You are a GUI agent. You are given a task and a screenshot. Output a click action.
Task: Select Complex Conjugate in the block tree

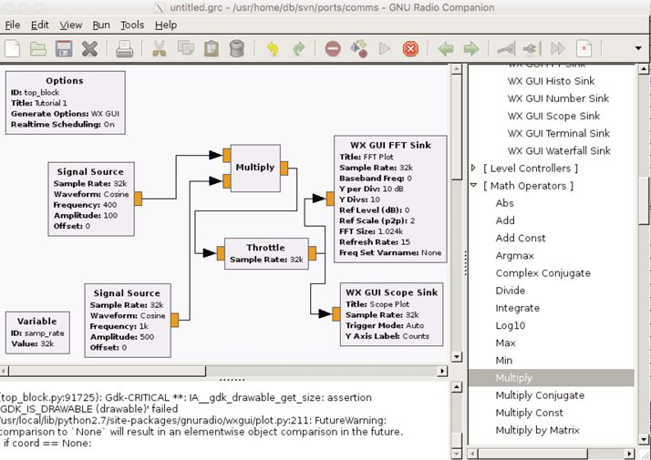542,273
